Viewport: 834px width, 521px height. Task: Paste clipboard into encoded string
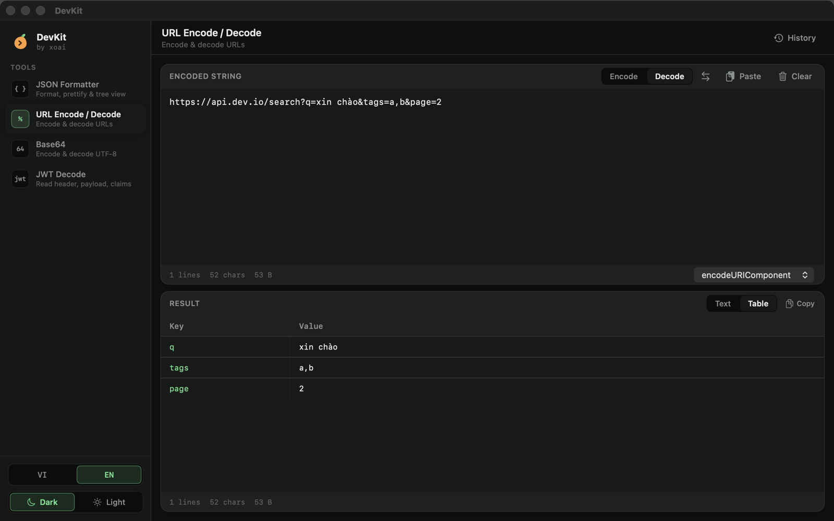click(x=743, y=77)
